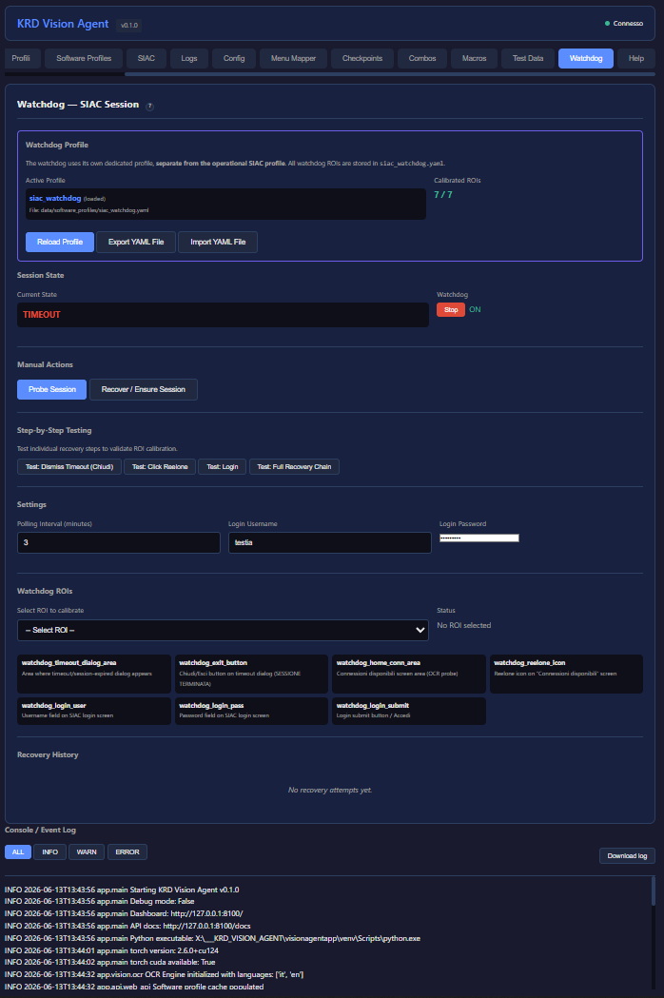The height and width of the screenshot is (998, 664).
Task: Select watchdog_home_conn_area ROI card
Action: pyautogui.click(x=409, y=674)
